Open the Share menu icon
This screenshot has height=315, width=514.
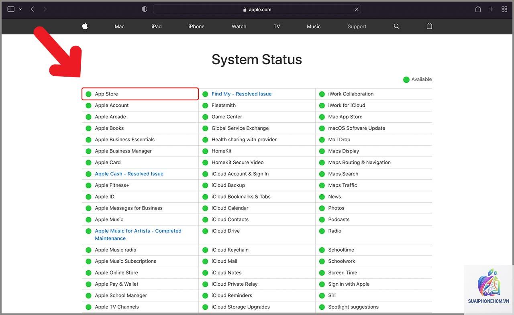pos(478,9)
